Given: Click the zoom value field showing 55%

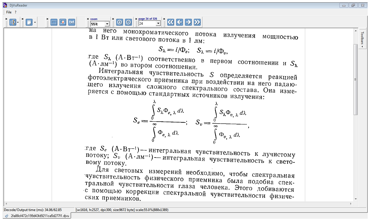Looking at the screenshot, I should pos(98,24).
